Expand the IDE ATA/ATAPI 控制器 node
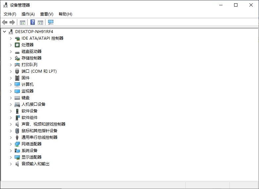The image size is (259, 189). [11, 38]
